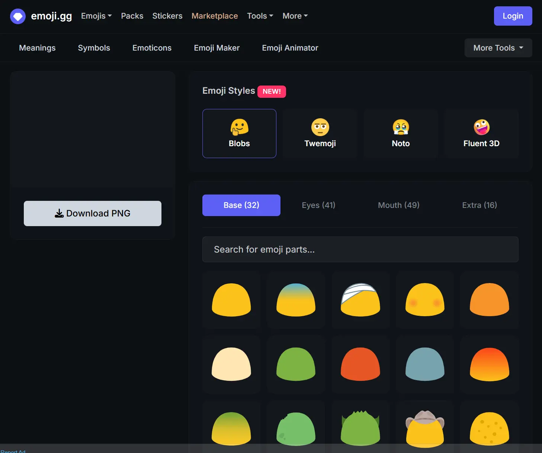
Task: Click the emoji.gg logo icon
Action: (x=17, y=16)
